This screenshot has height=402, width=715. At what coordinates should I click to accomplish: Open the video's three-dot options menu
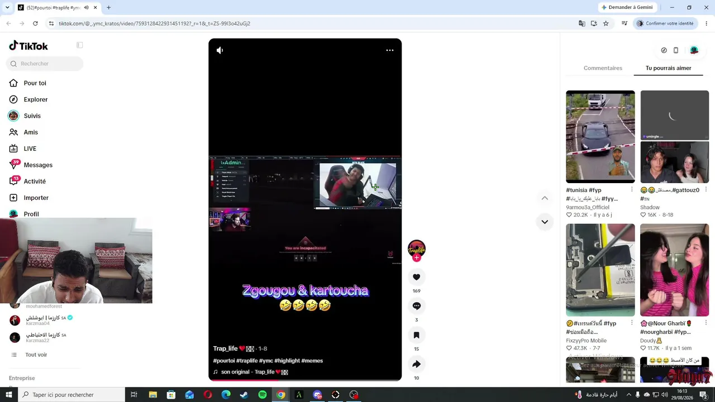point(390,50)
